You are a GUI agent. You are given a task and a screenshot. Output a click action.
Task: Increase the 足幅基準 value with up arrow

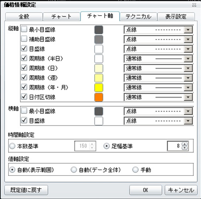(185, 144)
